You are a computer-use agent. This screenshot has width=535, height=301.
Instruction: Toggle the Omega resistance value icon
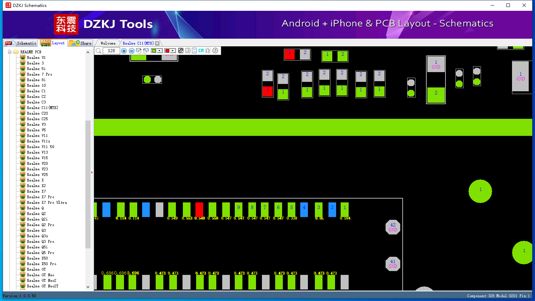point(208,51)
